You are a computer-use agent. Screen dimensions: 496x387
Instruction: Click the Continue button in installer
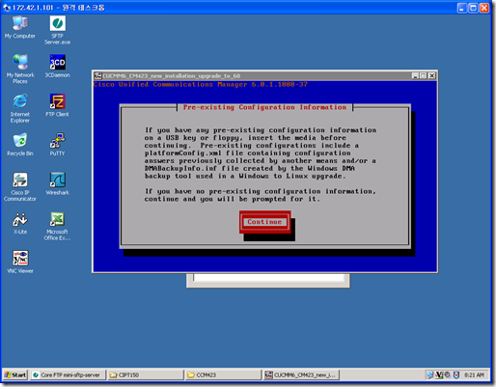264,222
